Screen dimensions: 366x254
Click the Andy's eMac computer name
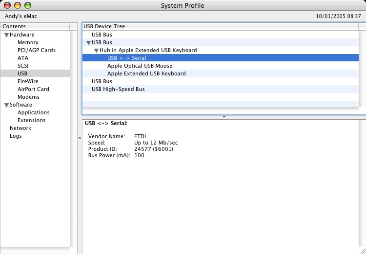tap(21, 16)
